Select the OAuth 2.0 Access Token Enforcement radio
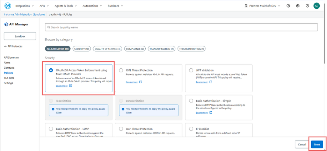327x151 pixels. coord(51,70)
